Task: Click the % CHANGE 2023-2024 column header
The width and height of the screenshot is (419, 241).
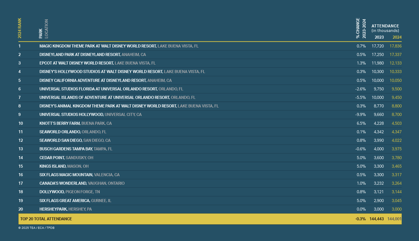Action: [361, 28]
